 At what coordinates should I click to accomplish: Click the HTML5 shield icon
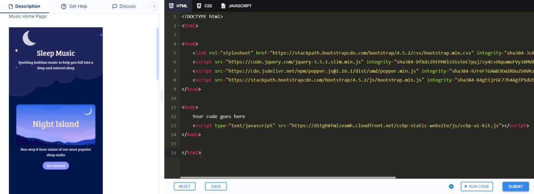171,6
